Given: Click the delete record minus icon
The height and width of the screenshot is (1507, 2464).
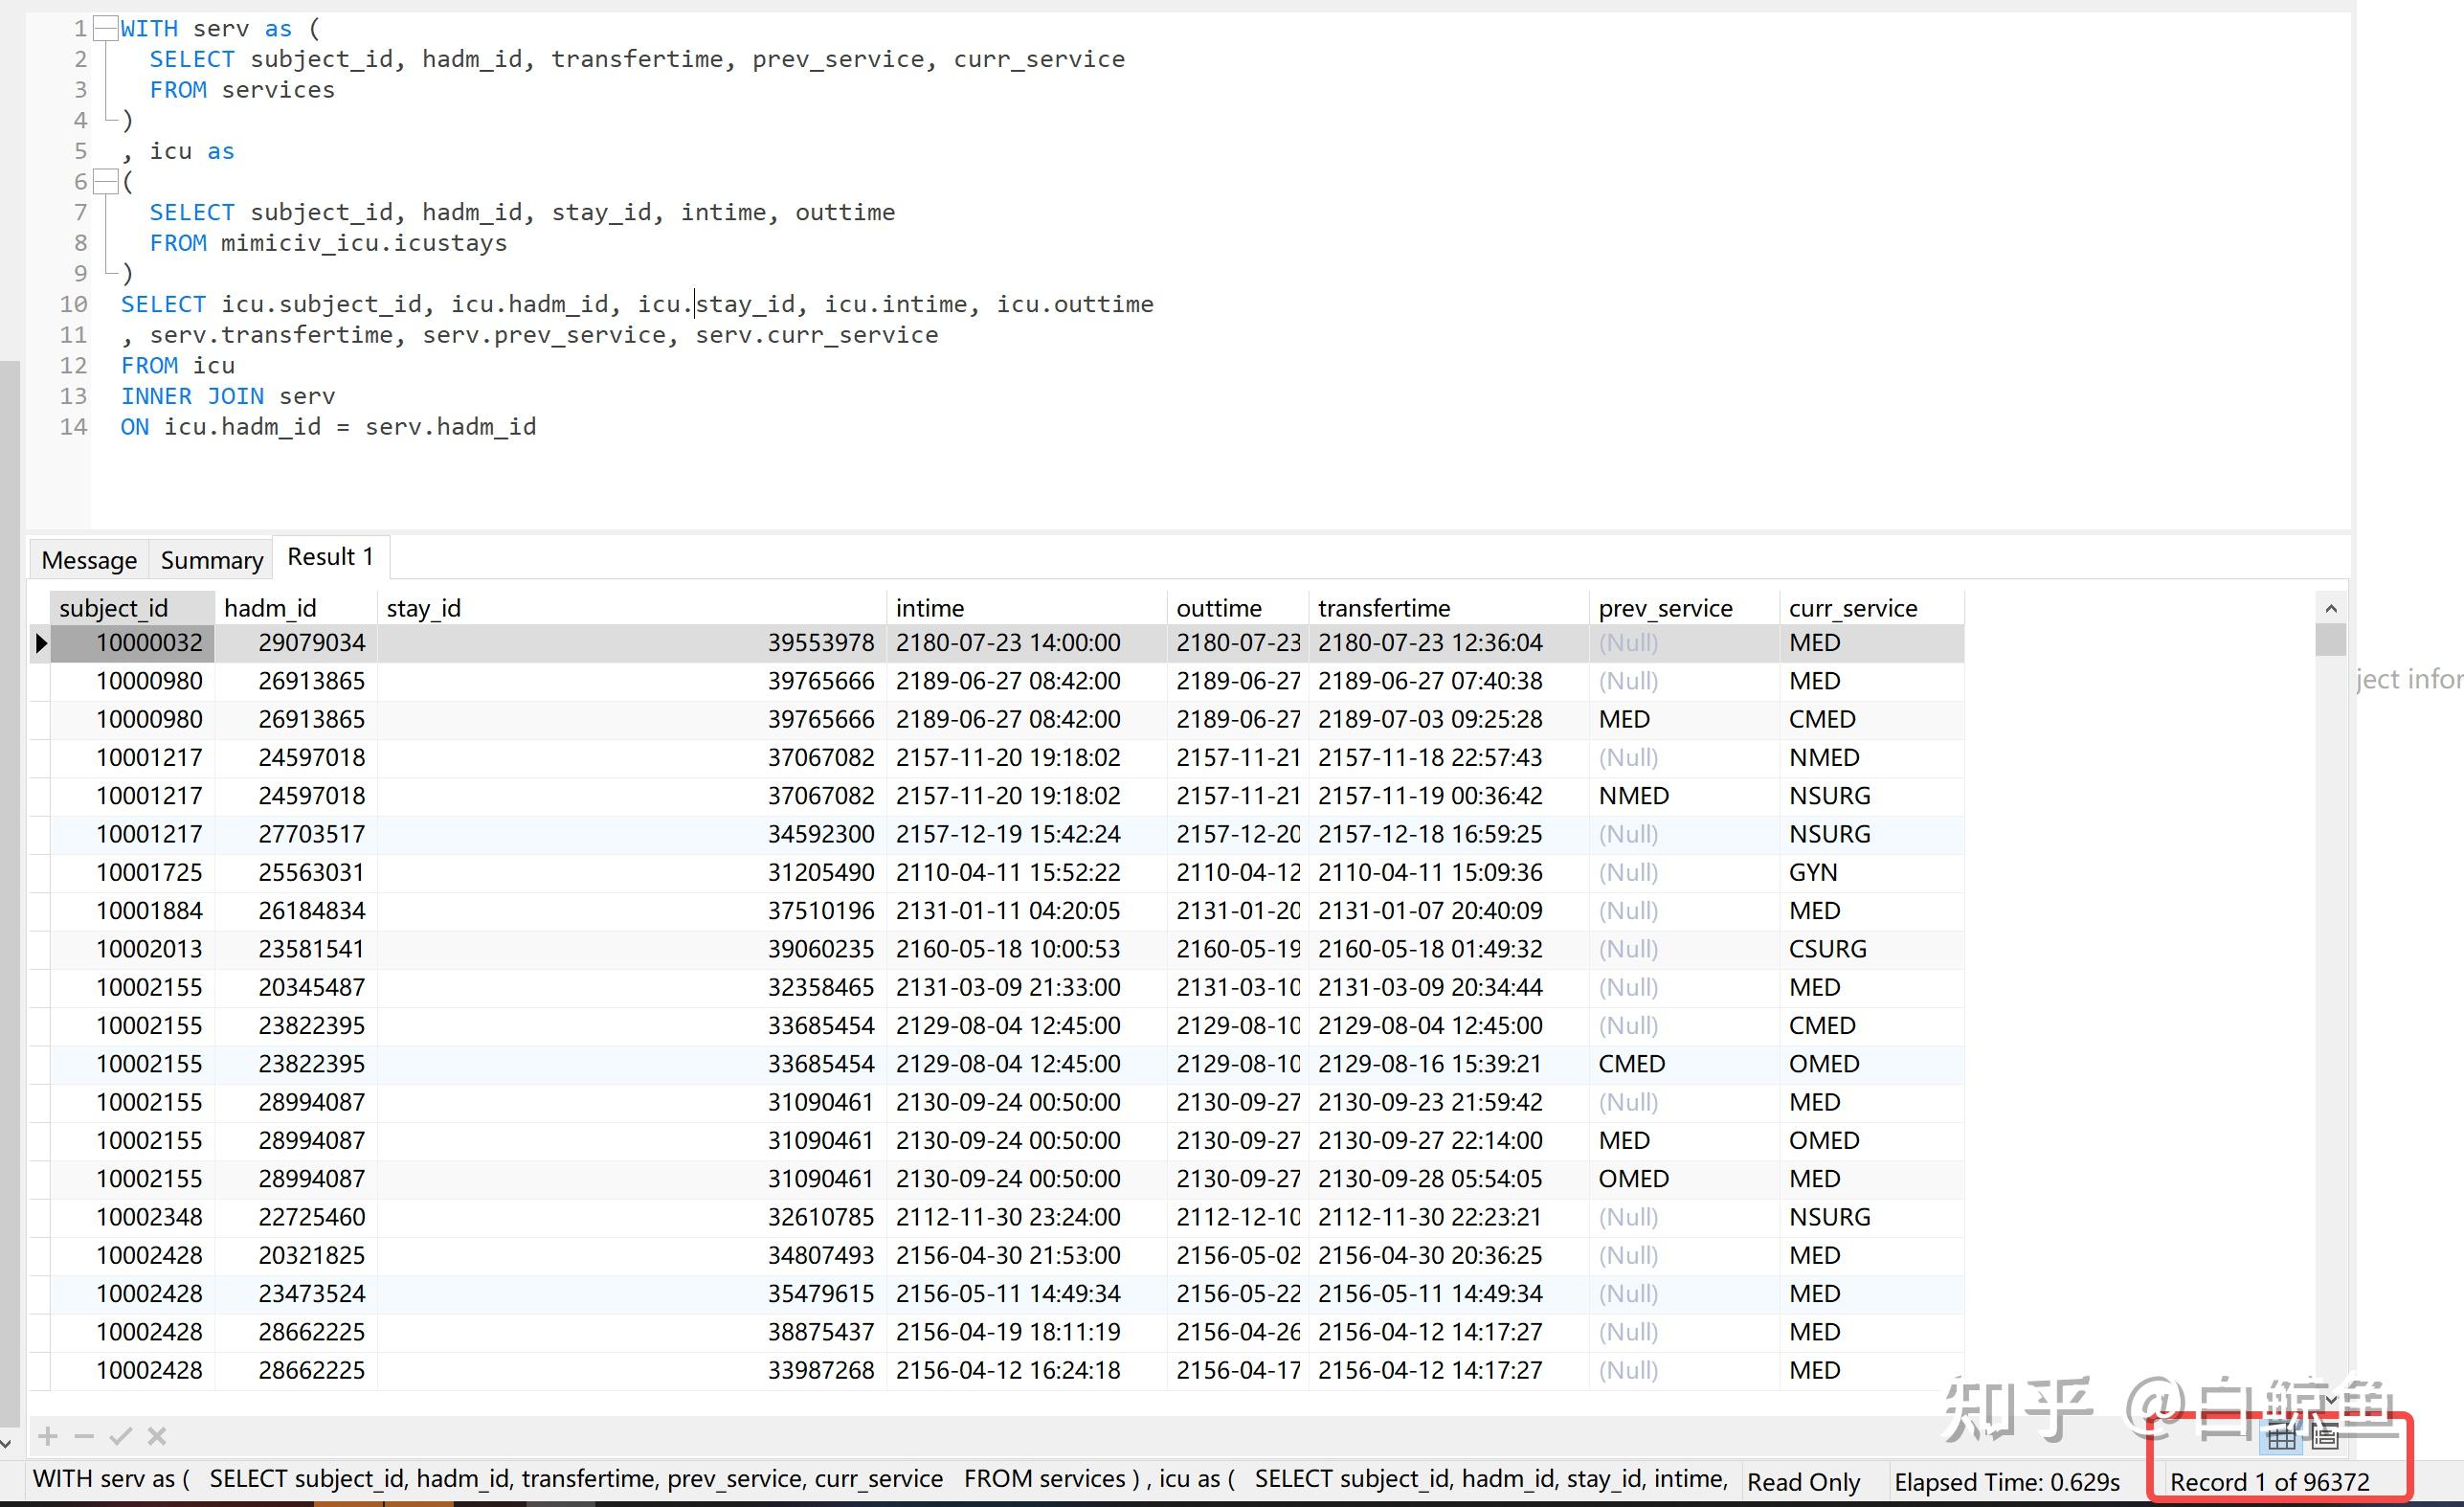Looking at the screenshot, I should click(84, 1436).
